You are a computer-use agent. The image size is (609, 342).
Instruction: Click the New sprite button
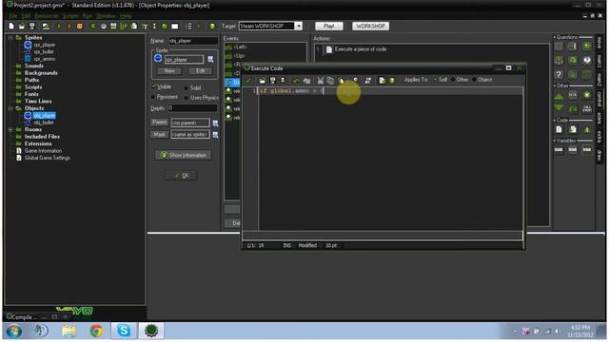coord(169,71)
